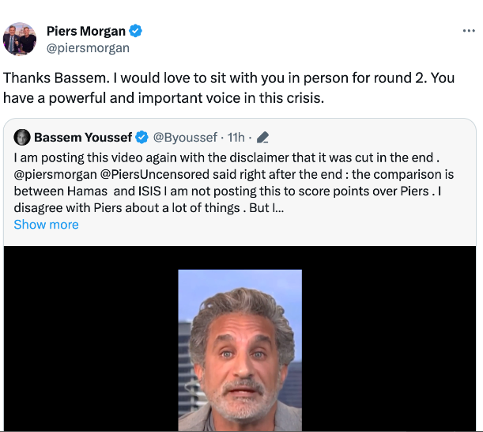483x432 pixels.
Task: Open the Piers Morgan display name link
Action: (x=85, y=32)
